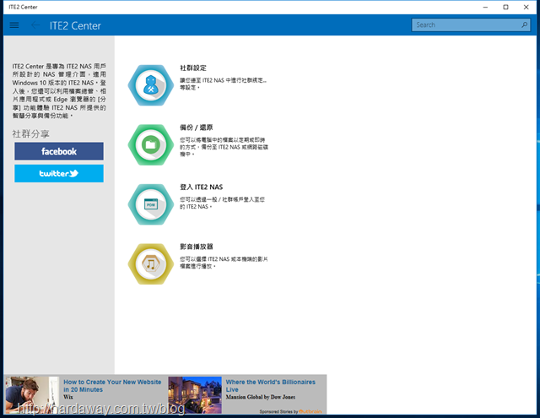The height and width of the screenshot is (418, 540).
Task: Click the Wix ad thumbnail of man
Action: click(x=32, y=395)
